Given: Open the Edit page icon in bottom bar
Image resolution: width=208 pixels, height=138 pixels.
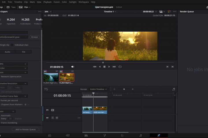Looking at the screenshot, I should [x=86, y=135].
